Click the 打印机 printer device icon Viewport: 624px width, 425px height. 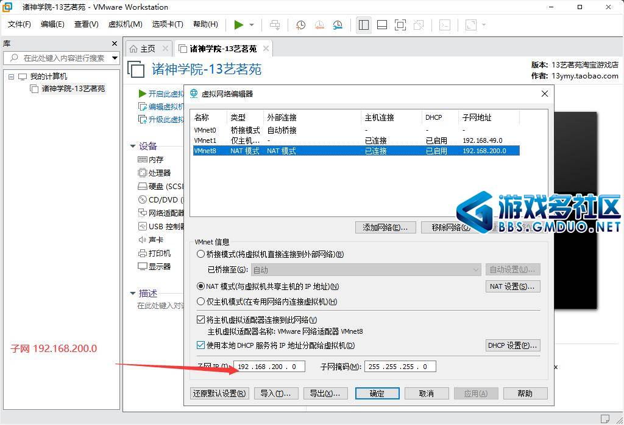143,254
